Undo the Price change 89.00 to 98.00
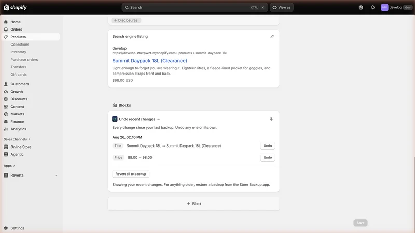 268,158
